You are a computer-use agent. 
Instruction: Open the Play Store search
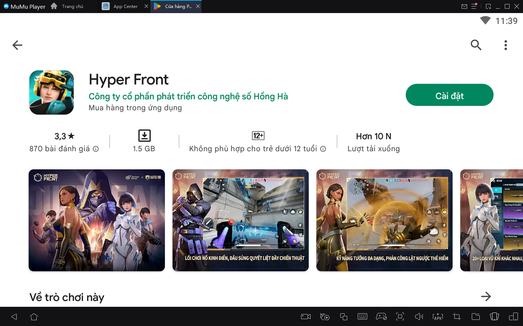pyautogui.click(x=476, y=45)
